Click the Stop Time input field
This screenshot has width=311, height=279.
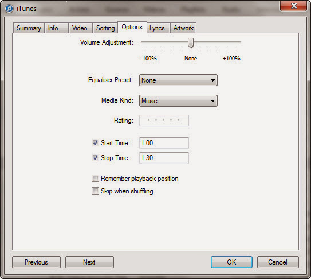click(164, 158)
